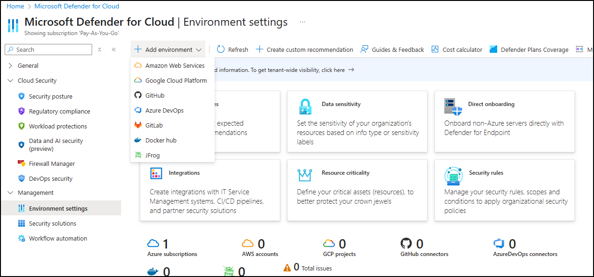The height and width of the screenshot is (277, 594).
Task: Click the Google Cloud Platform icon in menu
Action: coord(138,80)
